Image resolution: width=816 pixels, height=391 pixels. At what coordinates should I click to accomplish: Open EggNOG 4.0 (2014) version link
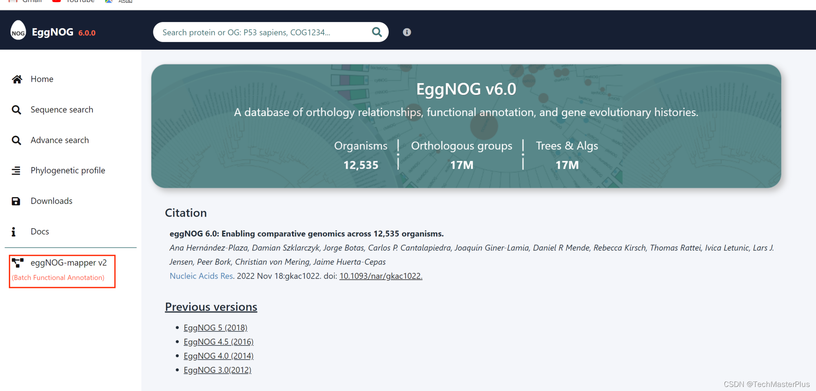tap(219, 356)
